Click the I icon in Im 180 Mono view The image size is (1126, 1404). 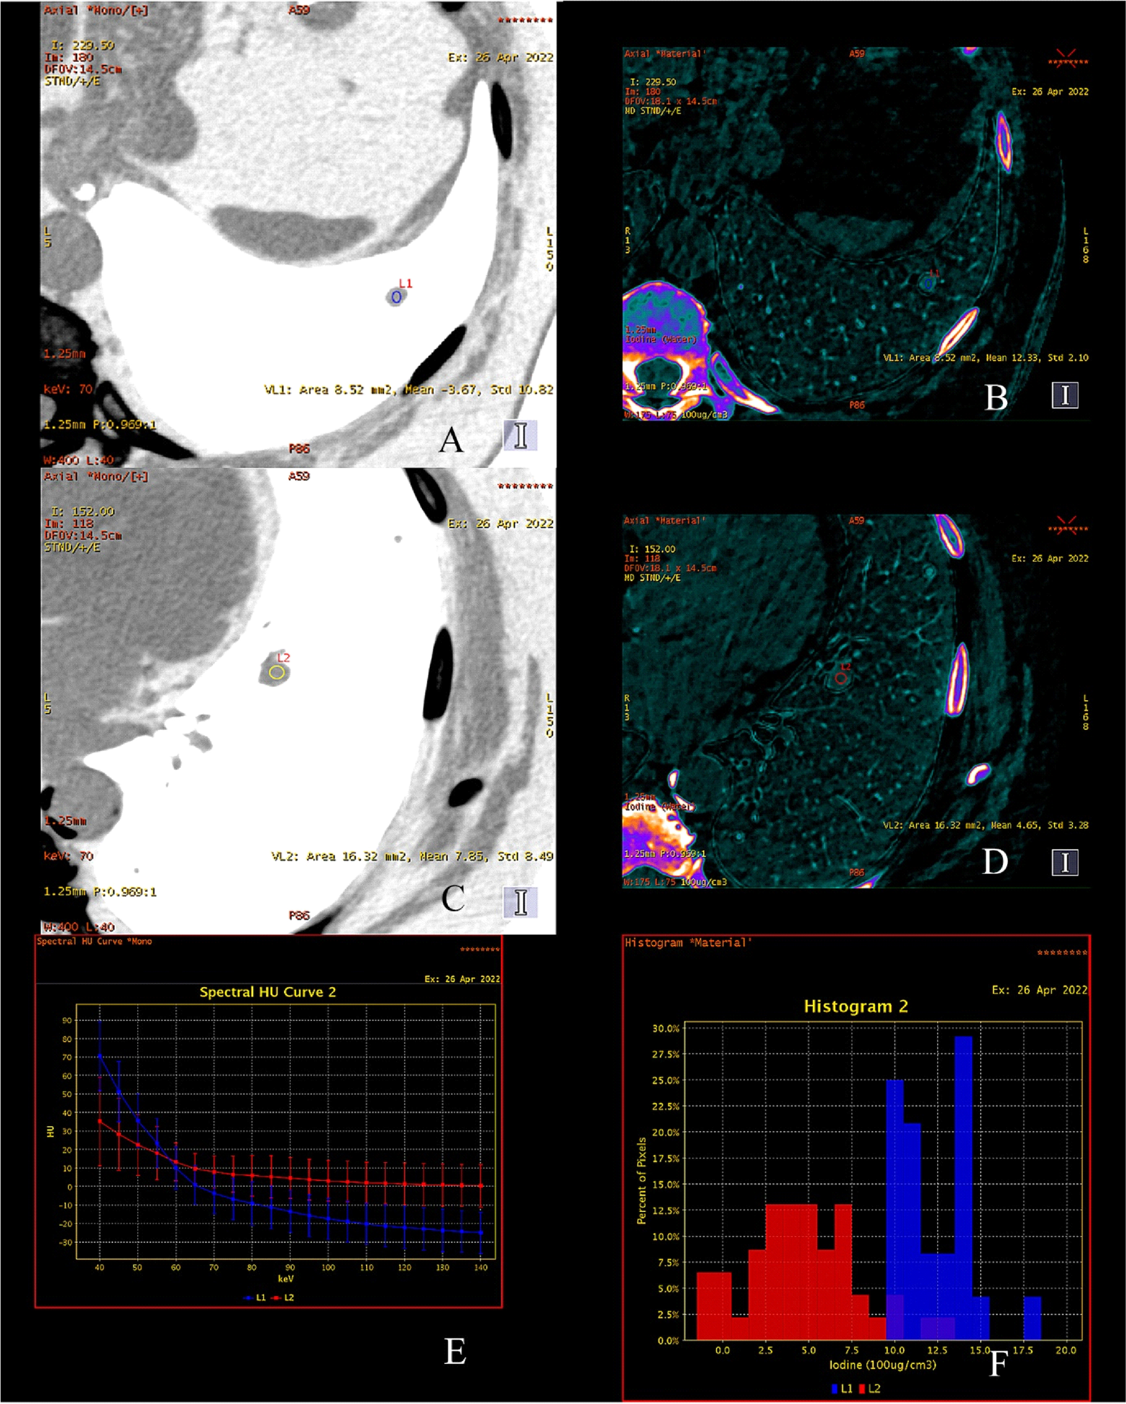tap(520, 435)
